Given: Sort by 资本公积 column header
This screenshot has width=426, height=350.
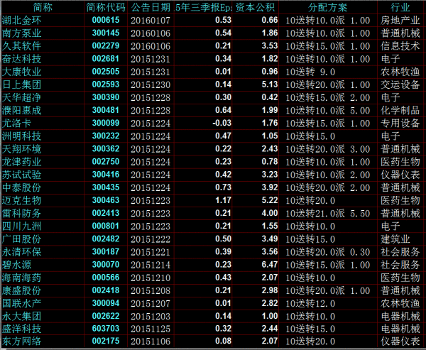Looking at the screenshot, I should [x=255, y=7].
